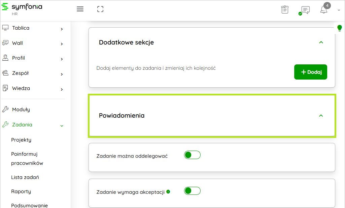Open the hamburger menu icon
Image resolution: width=345 pixels, height=208 pixels.
point(80,9)
